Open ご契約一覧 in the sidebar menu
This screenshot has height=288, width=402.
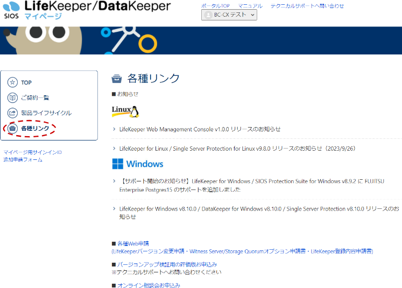point(35,98)
